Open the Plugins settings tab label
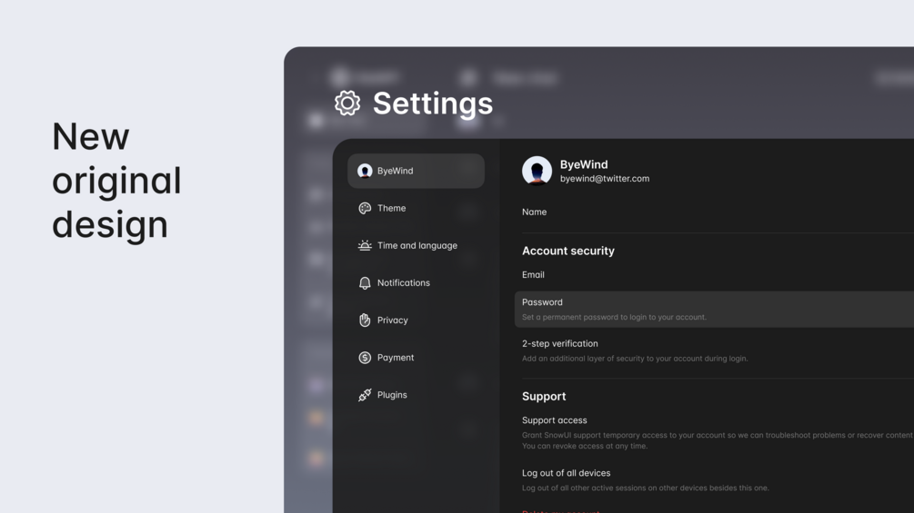Viewport: 914px width, 513px height. (392, 395)
